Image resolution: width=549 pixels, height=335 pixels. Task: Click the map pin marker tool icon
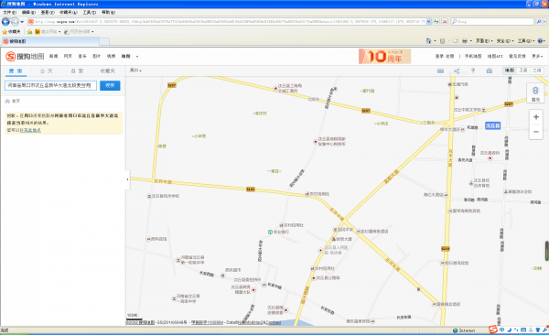point(473,70)
